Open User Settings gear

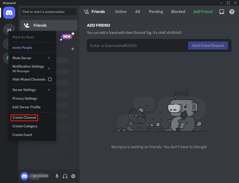tap(73, 176)
